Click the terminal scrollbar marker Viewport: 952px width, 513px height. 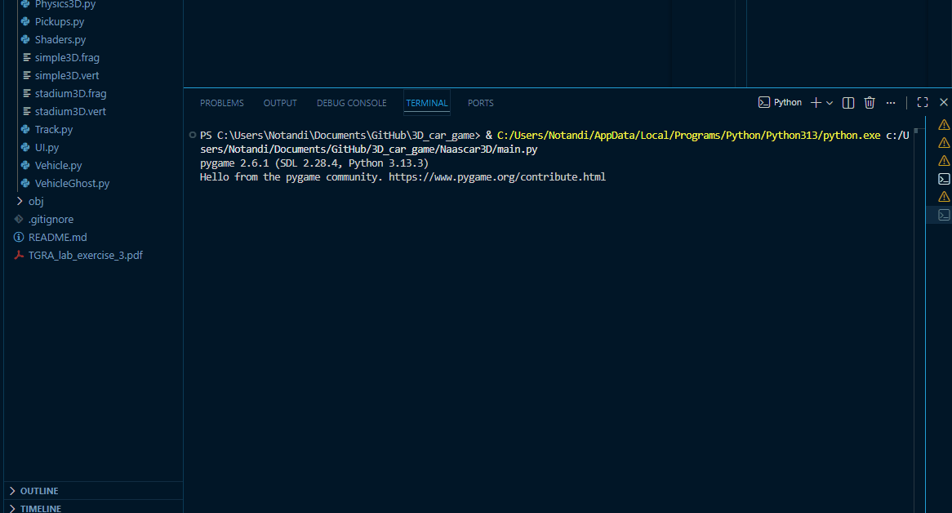point(917,130)
